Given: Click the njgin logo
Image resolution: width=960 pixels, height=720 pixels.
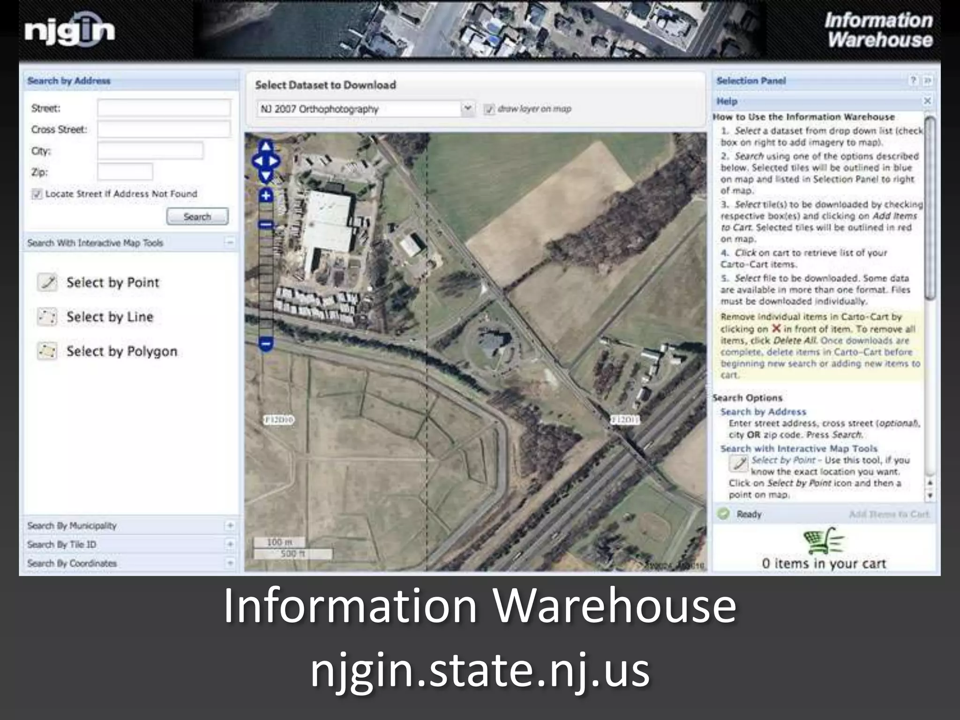Looking at the screenshot, I should click(x=69, y=30).
